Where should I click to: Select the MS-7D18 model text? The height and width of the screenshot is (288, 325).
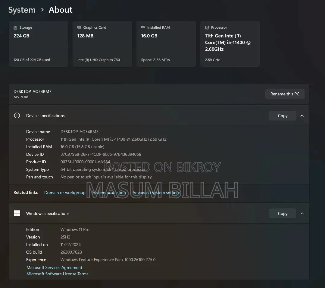pyautogui.click(x=21, y=97)
